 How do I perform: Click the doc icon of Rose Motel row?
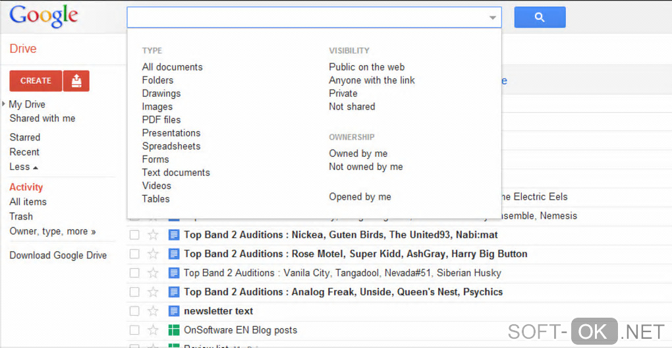[x=173, y=254]
